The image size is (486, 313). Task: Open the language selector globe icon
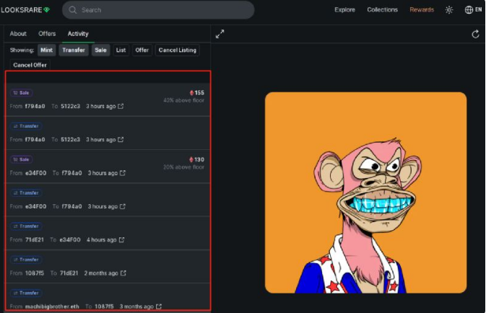[469, 10]
